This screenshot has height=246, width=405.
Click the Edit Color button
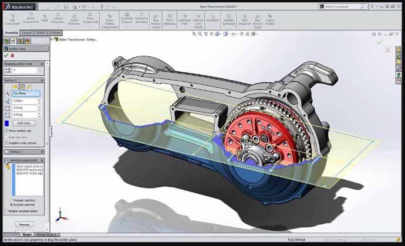[x=25, y=123]
